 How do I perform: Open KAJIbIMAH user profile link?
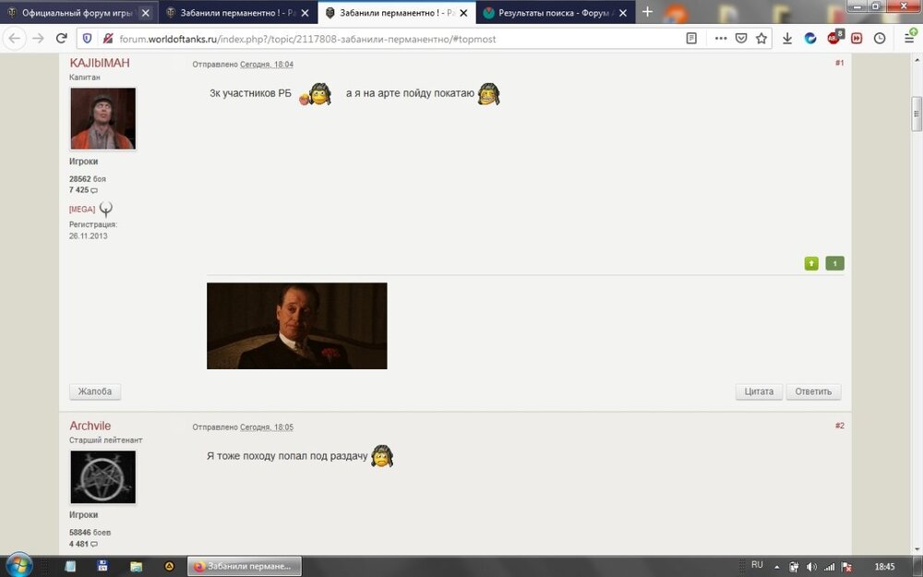pos(100,63)
